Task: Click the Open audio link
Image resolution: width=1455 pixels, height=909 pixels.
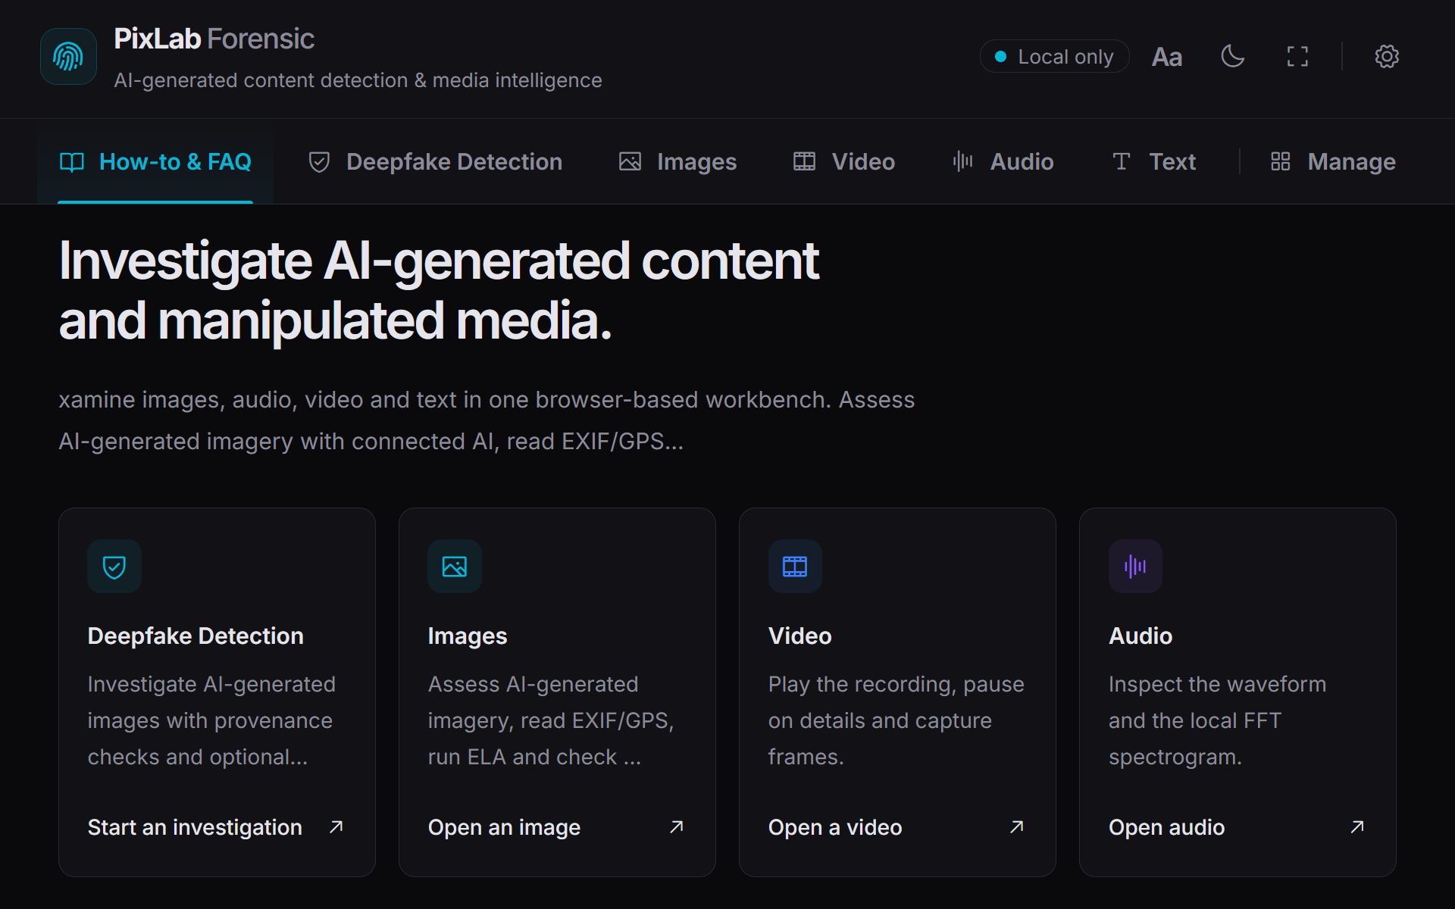Action: click(x=1166, y=827)
